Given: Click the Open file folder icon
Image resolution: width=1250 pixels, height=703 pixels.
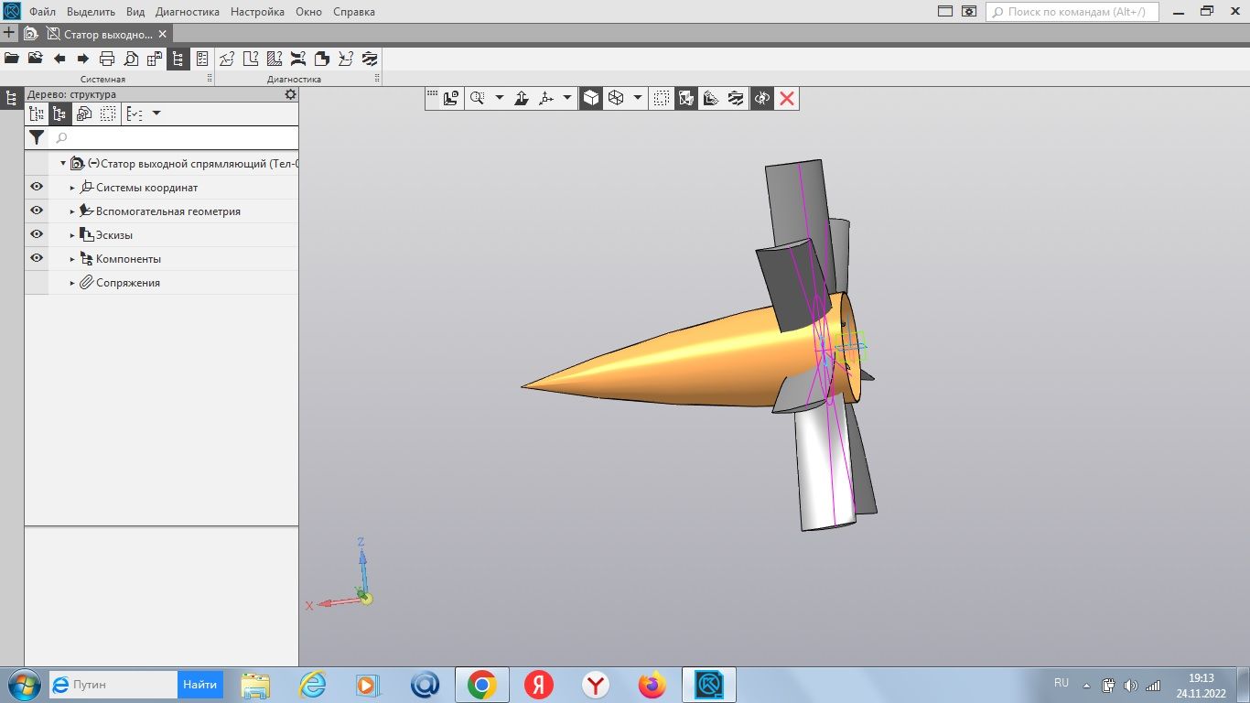Looking at the screenshot, I should [x=12, y=59].
